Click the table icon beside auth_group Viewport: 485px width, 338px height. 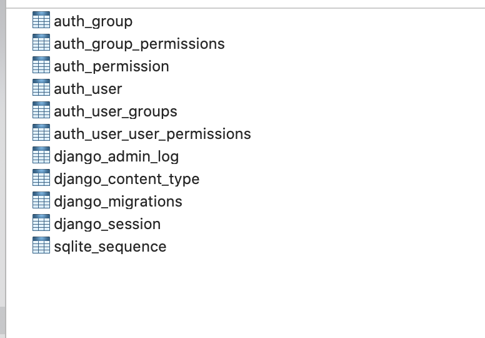pos(41,21)
